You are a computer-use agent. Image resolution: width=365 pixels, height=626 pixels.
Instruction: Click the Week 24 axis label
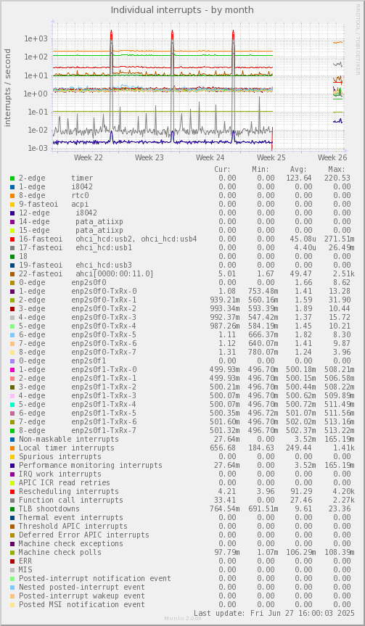coord(210,157)
